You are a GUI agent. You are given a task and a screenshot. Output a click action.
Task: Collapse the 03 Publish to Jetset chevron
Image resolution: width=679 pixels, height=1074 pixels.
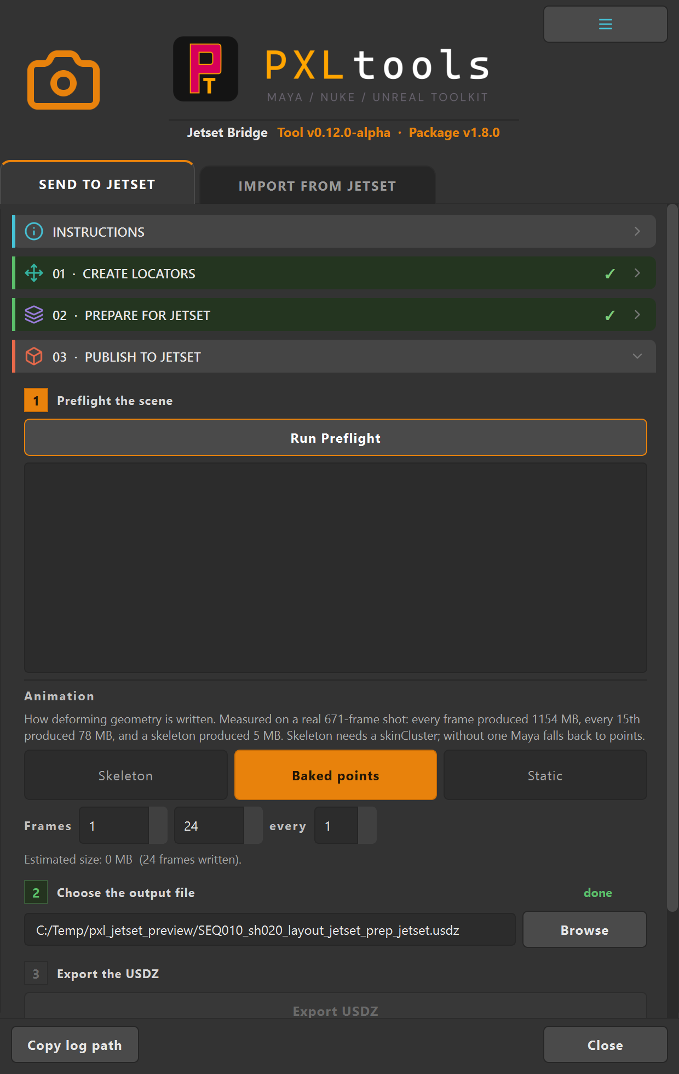[637, 356]
